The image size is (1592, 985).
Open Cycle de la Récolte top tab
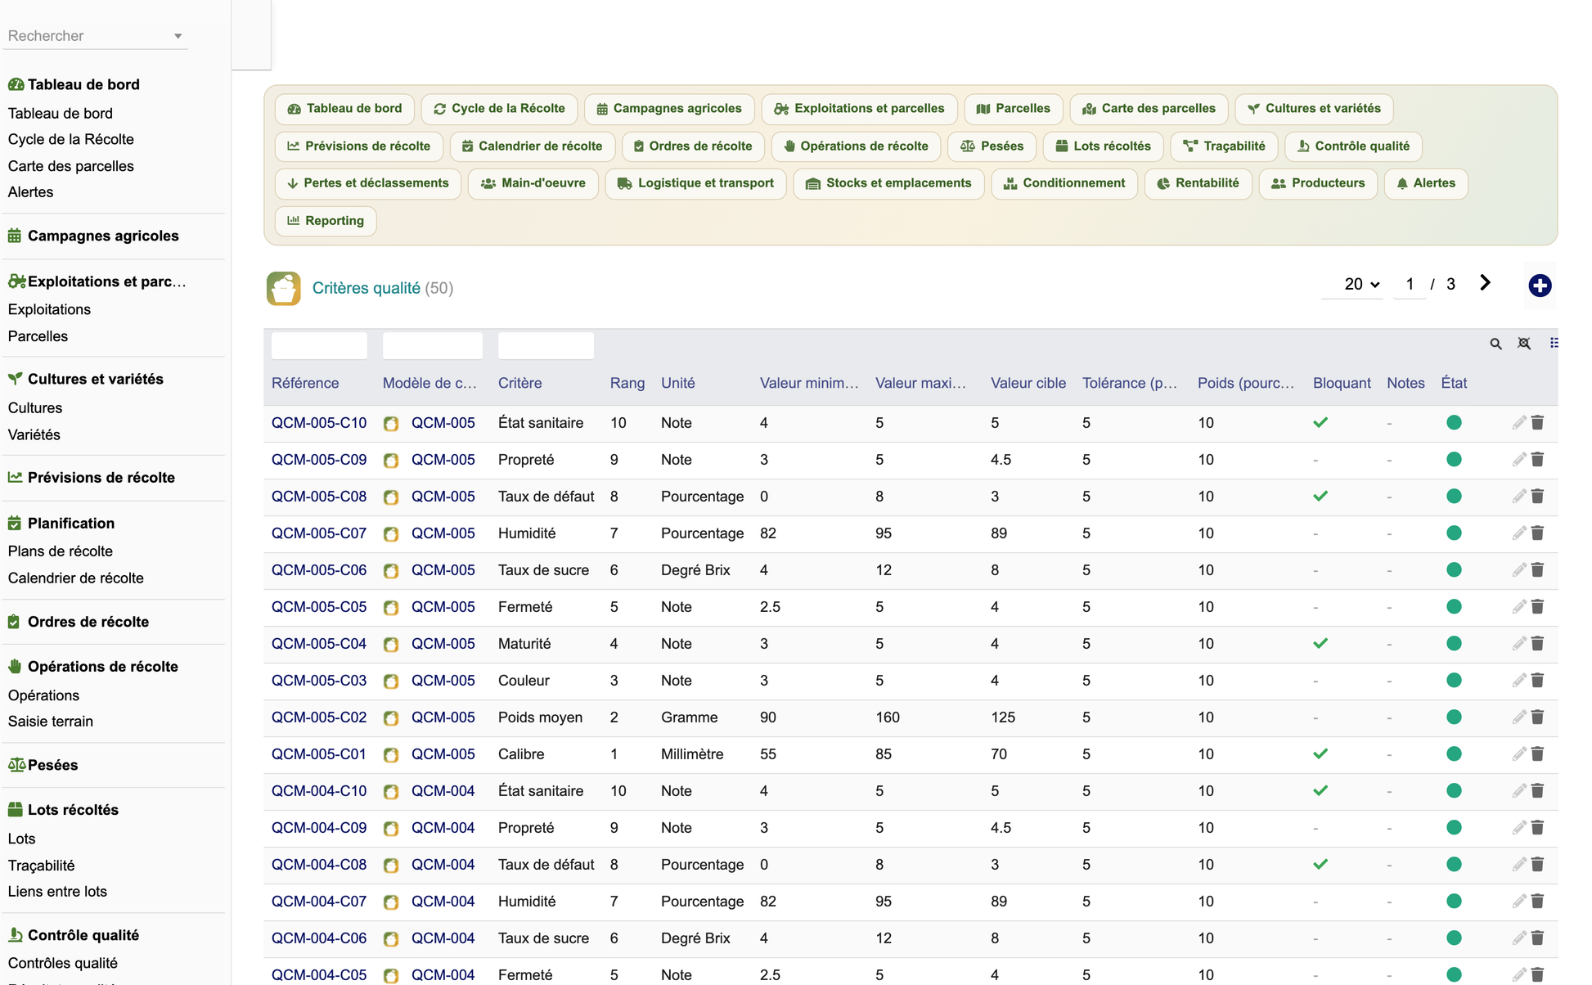point(499,109)
